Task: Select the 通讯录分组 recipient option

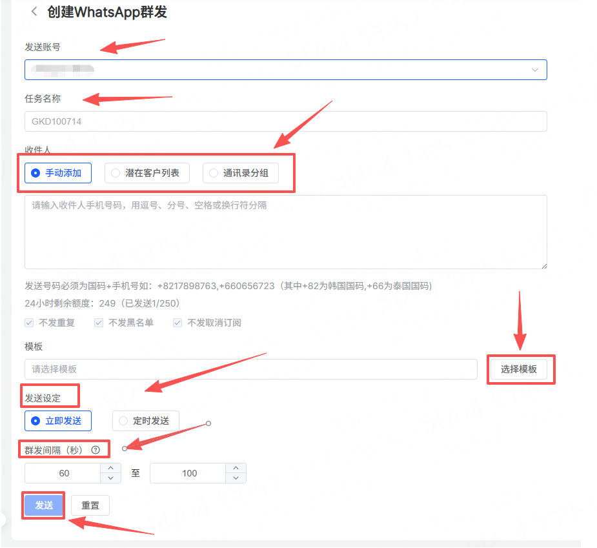Action: click(241, 173)
